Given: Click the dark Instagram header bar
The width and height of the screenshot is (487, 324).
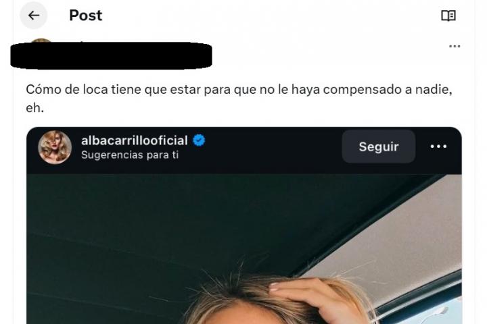Looking at the screenshot, I should coord(244,151).
